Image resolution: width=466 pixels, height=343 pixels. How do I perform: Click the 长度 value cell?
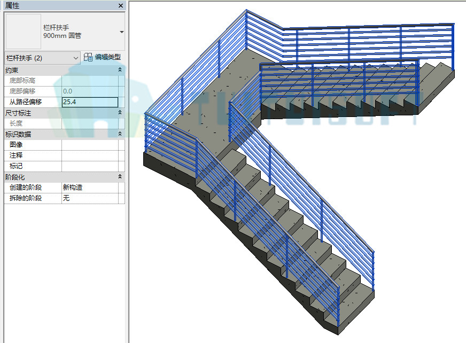(90, 123)
